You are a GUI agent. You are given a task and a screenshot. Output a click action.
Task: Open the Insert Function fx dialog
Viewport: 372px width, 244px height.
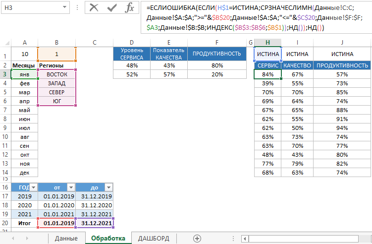click(129, 8)
